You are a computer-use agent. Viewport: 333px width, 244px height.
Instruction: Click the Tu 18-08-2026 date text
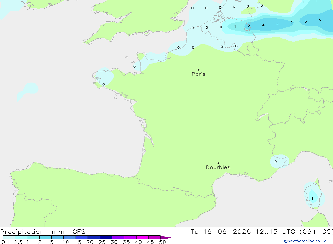pos(220,231)
